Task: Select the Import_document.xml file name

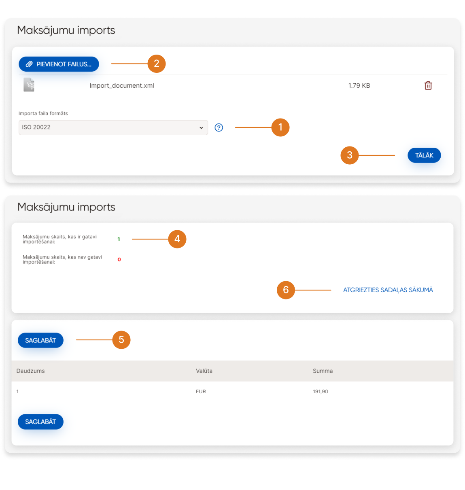Action: click(122, 86)
